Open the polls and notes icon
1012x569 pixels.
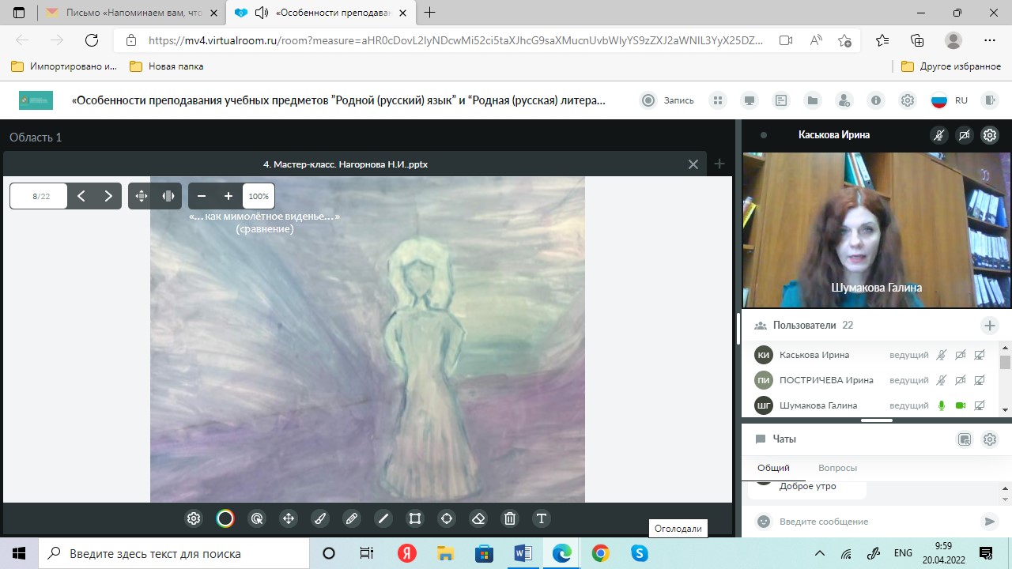pos(781,100)
